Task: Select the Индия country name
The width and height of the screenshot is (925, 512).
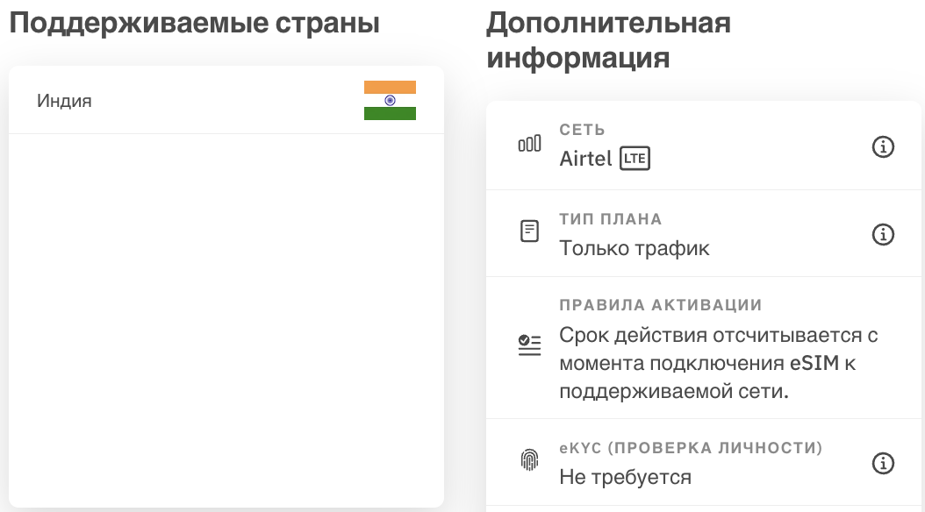Action: point(64,101)
